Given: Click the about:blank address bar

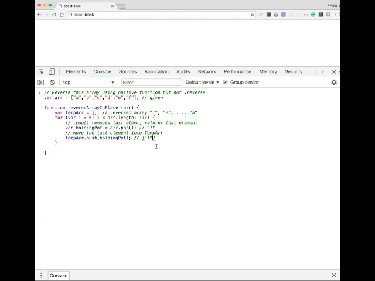Looking at the screenshot, I should 161,15.
